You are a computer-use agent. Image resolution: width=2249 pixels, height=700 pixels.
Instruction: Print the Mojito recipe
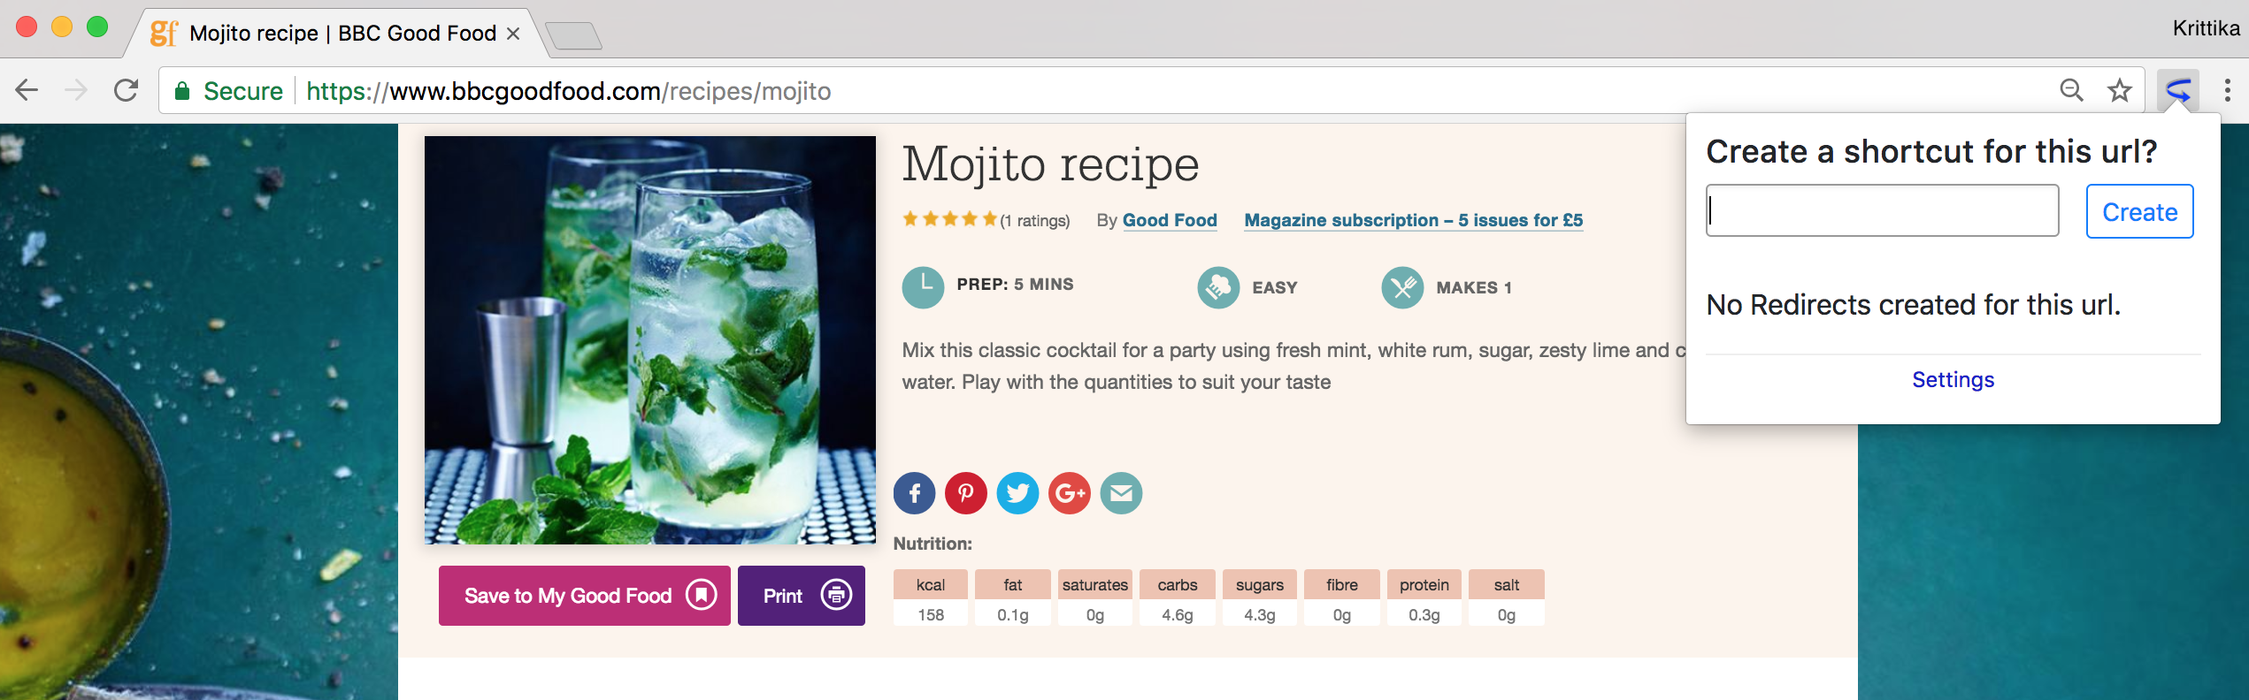coord(801,596)
